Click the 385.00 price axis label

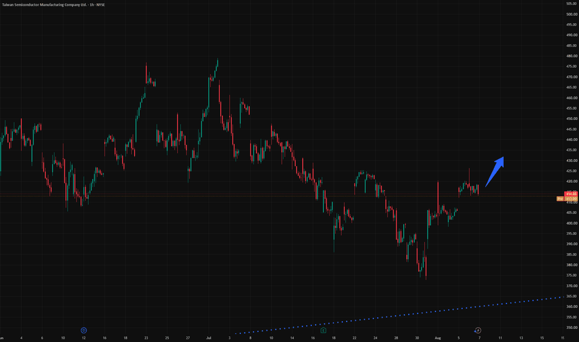pyautogui.click(x=572, y=254)
